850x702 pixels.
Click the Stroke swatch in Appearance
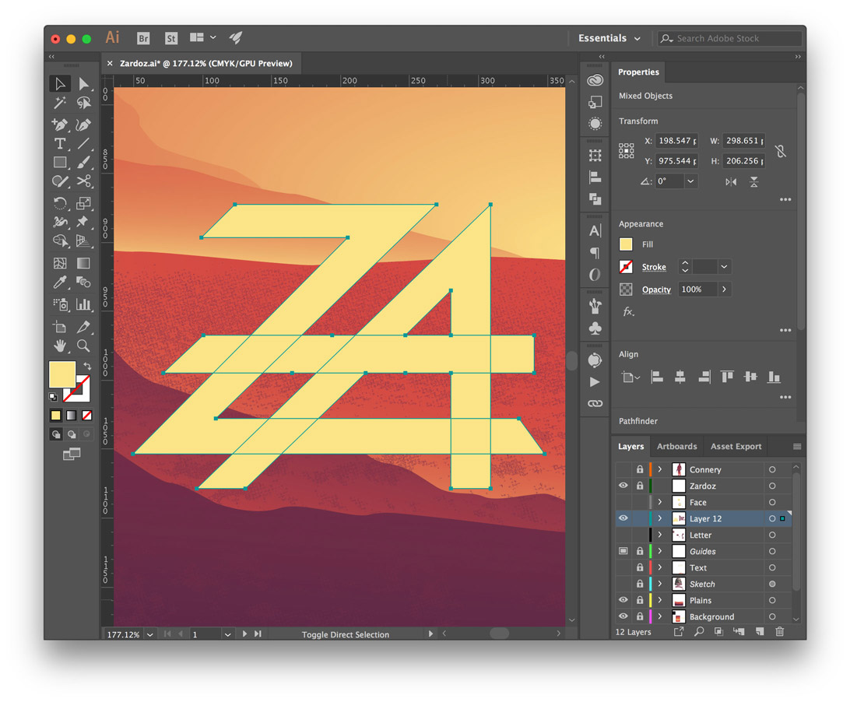(x=626, y=267)
